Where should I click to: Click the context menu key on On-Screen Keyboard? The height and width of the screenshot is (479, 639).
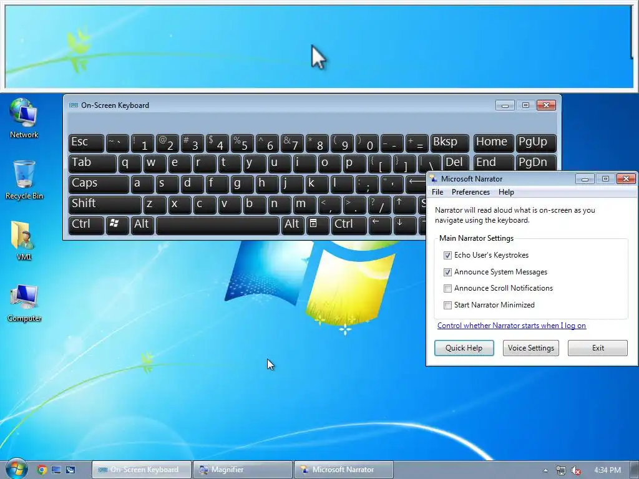317,225
